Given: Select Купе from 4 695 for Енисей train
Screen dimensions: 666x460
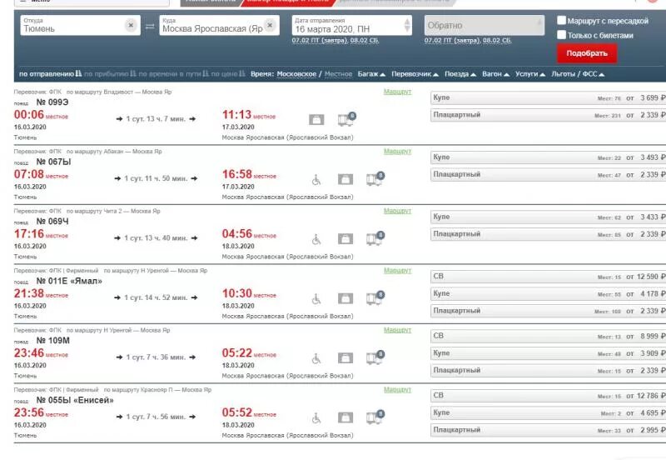Looking at the screenshot, I should pos(548,412).
